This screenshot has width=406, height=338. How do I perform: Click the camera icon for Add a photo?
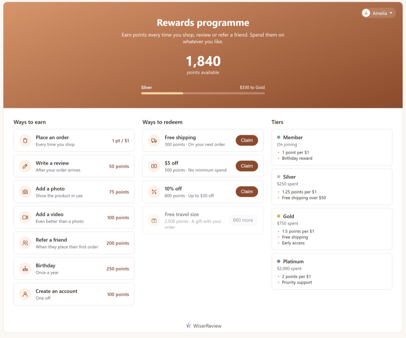[25, 192]
